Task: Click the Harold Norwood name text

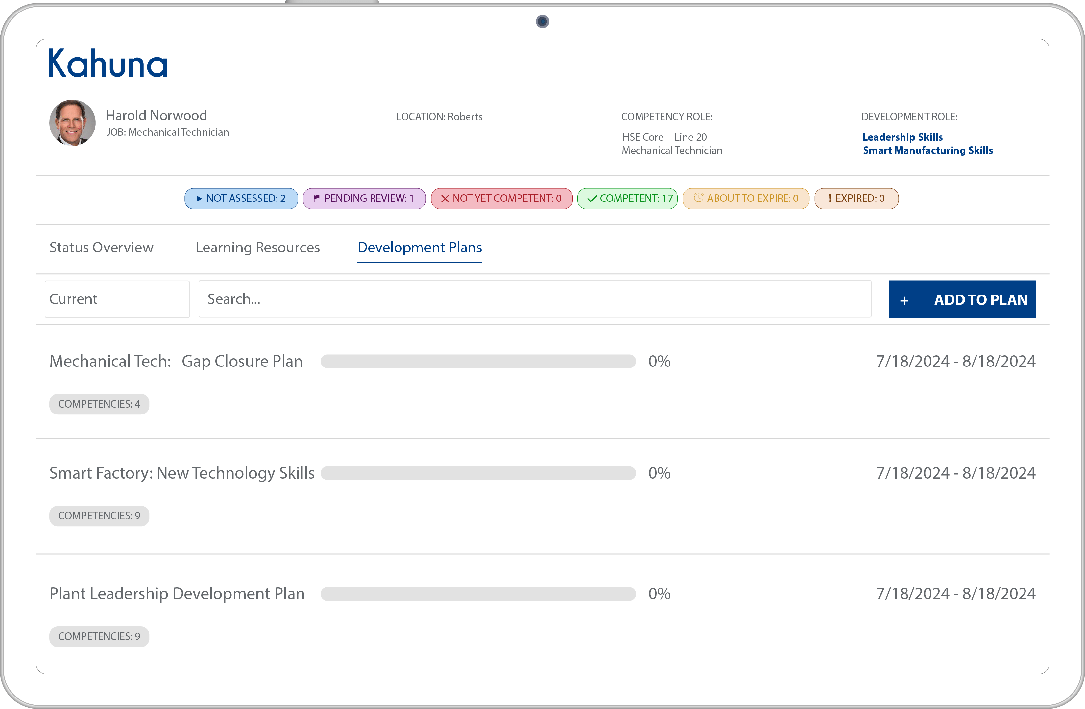Action: click(157, 115)
